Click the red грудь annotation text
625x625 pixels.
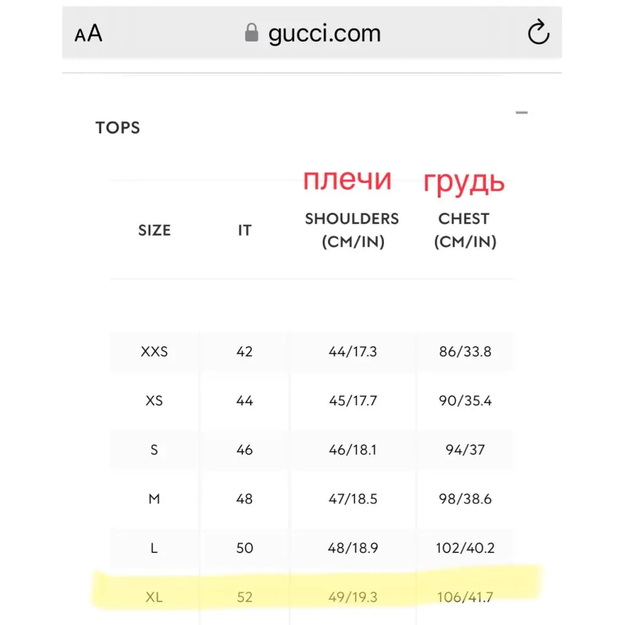click(464, 182)
